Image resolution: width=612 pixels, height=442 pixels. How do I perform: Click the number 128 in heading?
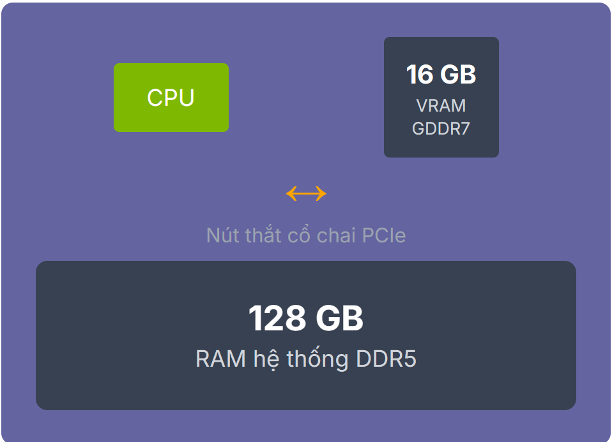click(x=277, y=318)
